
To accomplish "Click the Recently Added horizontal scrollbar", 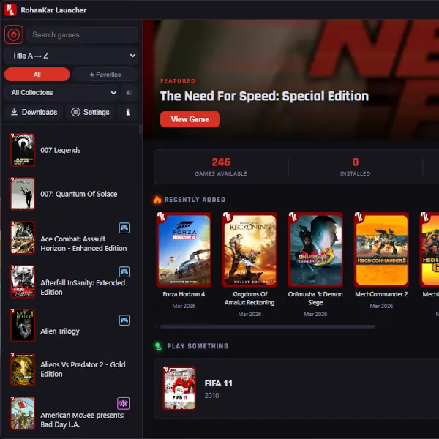I will 268,326.
